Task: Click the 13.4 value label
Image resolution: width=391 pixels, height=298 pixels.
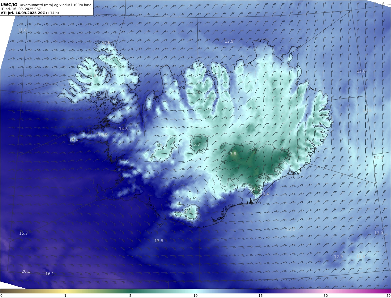Action: pyautogui.click(x=265, y=194)
